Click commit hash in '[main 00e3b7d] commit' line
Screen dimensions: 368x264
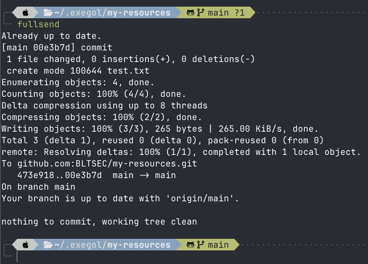(x=52, y=48)
